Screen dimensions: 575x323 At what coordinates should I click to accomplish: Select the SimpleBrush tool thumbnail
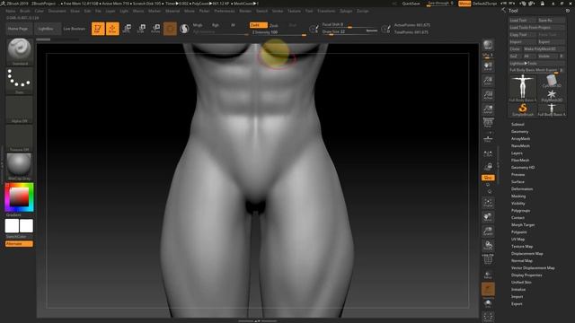[x=523, y=109]
